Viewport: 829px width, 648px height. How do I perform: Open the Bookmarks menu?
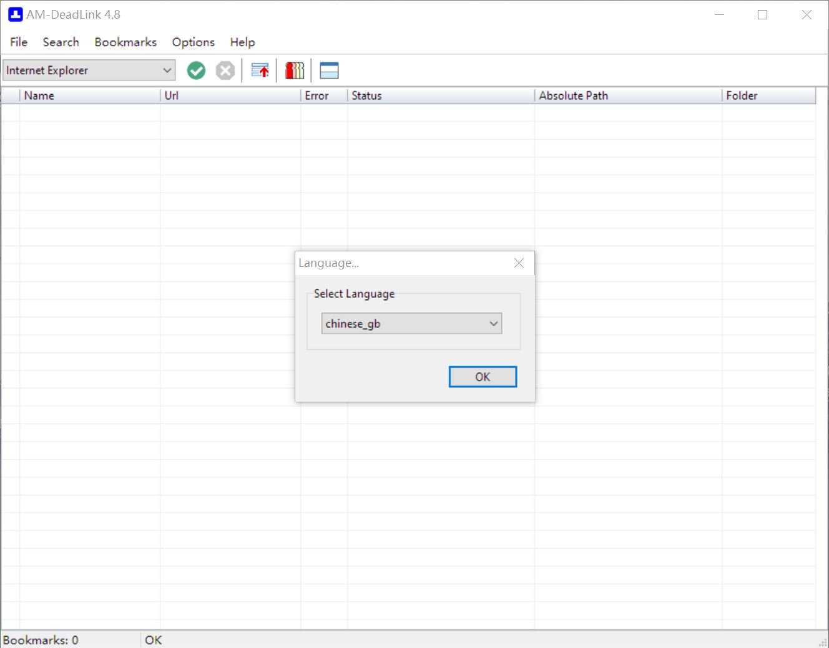tap(125, 42)
